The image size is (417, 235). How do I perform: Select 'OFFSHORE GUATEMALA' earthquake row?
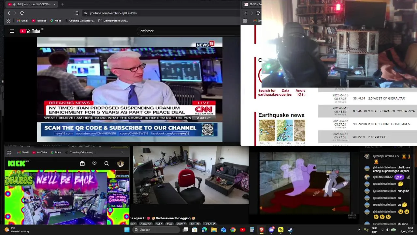coord(367,124)
